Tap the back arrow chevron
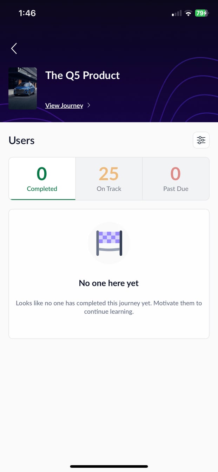 tap(14, 48)
